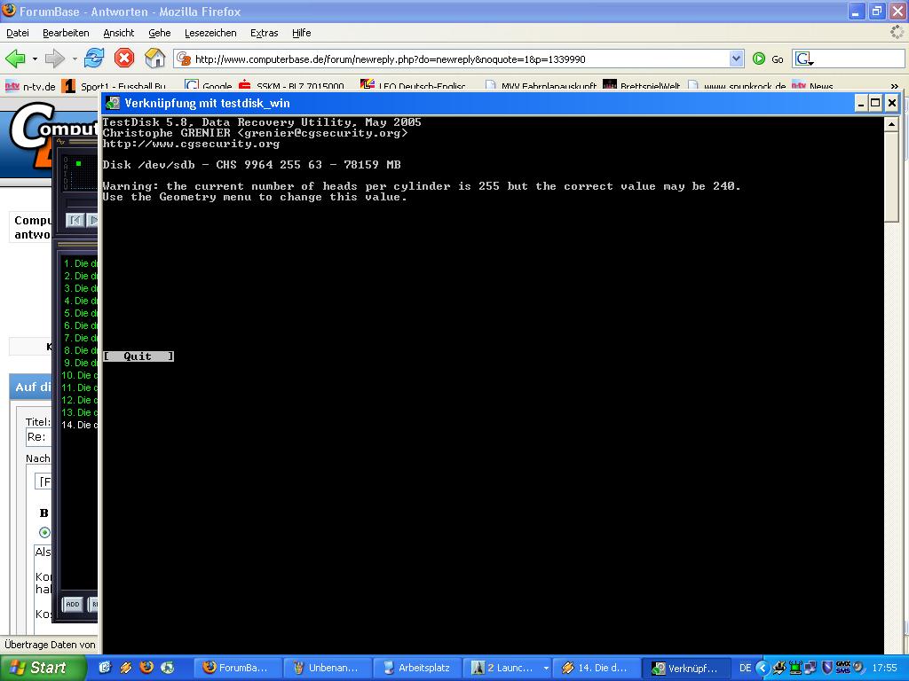Click Winamp previous track button
Viewport: 909px width, 681px height.
click(x=75, y=220)
